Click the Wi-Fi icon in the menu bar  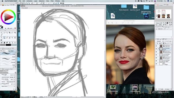[147, 1]
